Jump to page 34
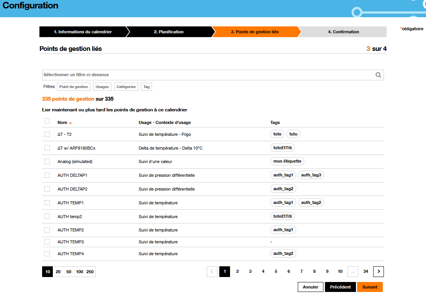The height and width of the screenshot is (295, 426). tap(366, 271)
